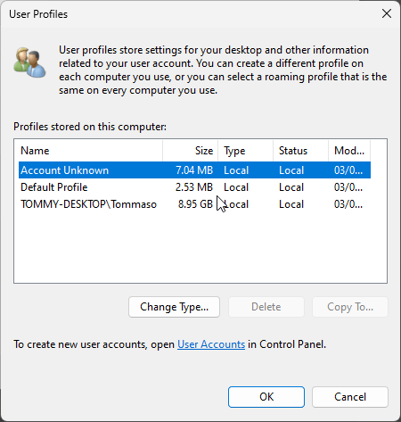Click the Type column header
Viewport: 401px width, 422px height.
(245, 151)
